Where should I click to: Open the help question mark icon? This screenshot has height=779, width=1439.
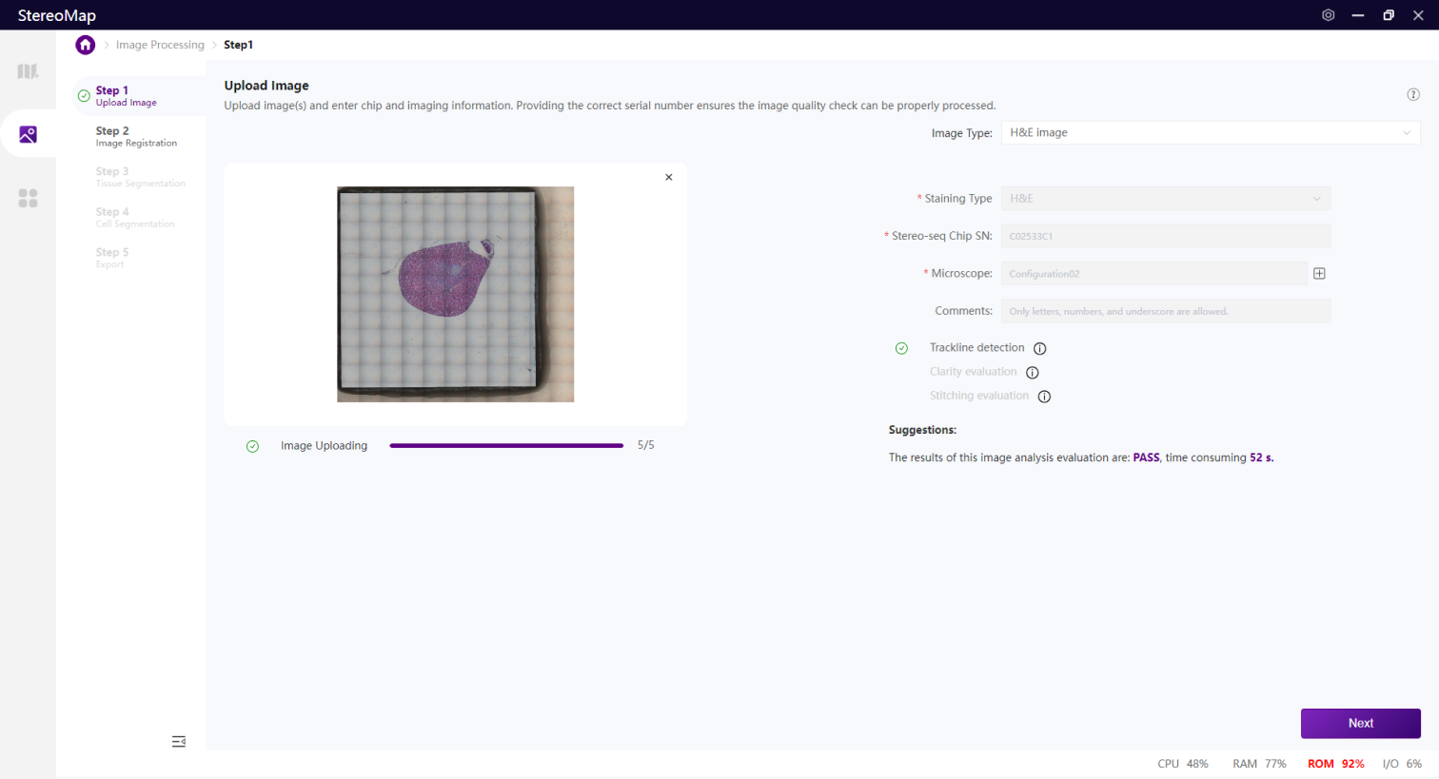coord(1412,94)
